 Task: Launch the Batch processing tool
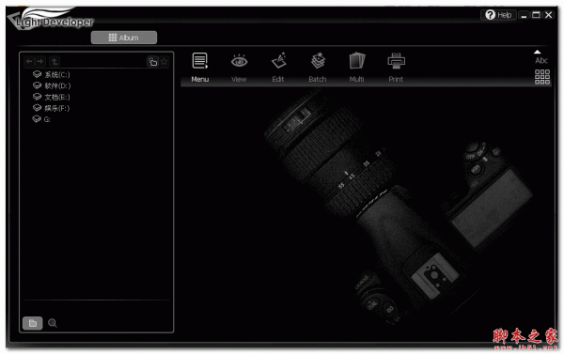pos(318,68)
